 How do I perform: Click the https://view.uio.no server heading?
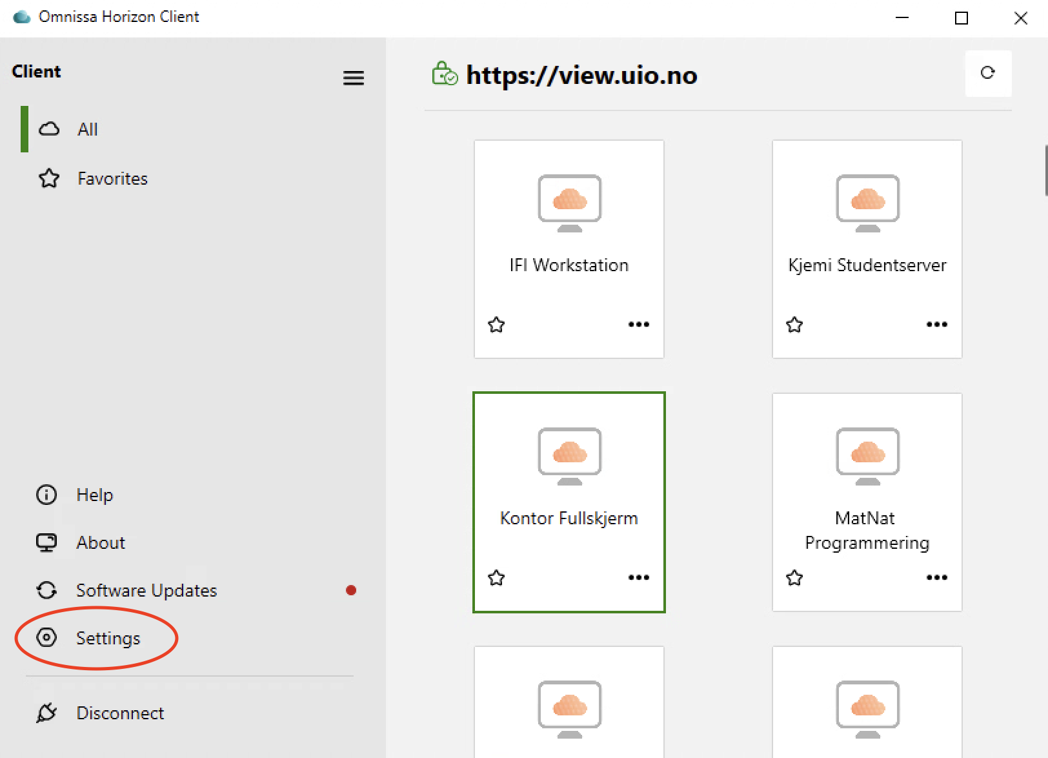click(581, 76)
